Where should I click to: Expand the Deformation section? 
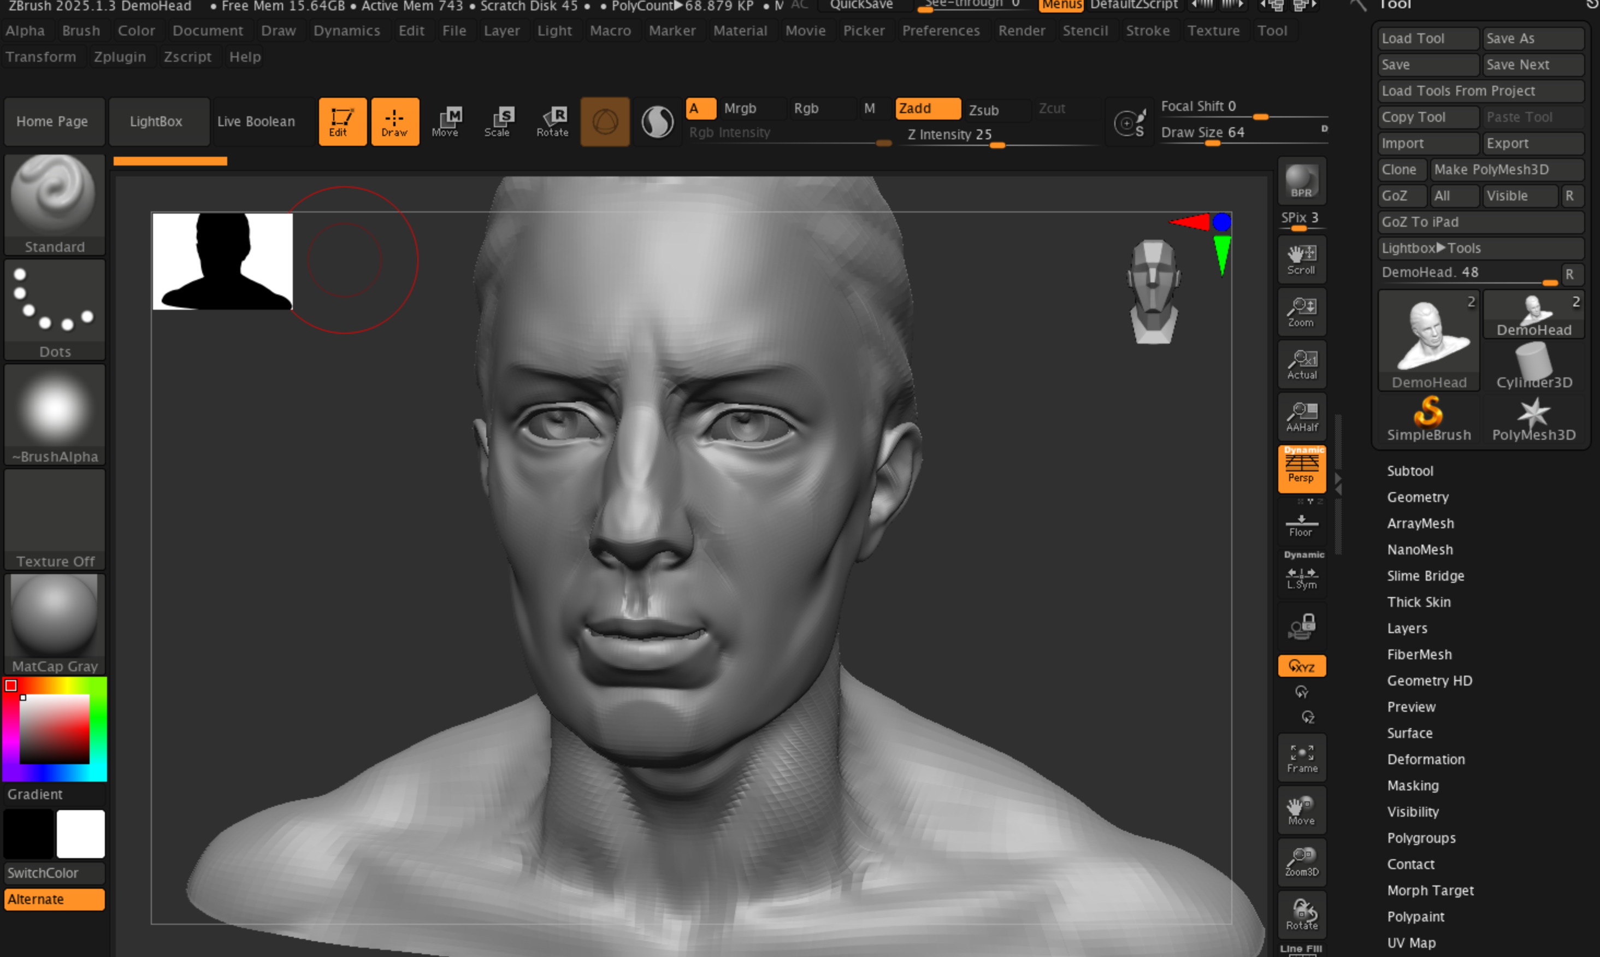click(1425, 759)
